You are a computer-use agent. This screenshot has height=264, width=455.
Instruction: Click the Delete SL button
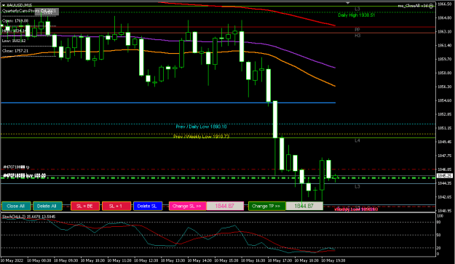(147, 206)
